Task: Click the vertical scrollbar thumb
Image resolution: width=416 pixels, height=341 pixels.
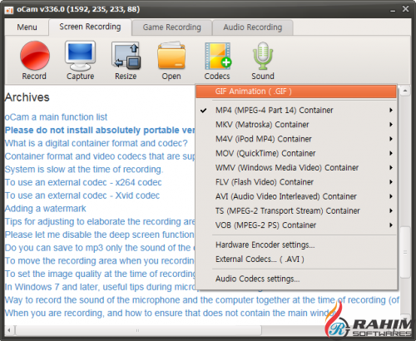Action: click(405, 252)
